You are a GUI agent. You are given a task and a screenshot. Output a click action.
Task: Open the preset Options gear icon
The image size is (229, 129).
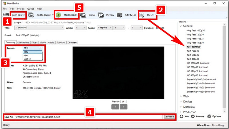point(209,116)
